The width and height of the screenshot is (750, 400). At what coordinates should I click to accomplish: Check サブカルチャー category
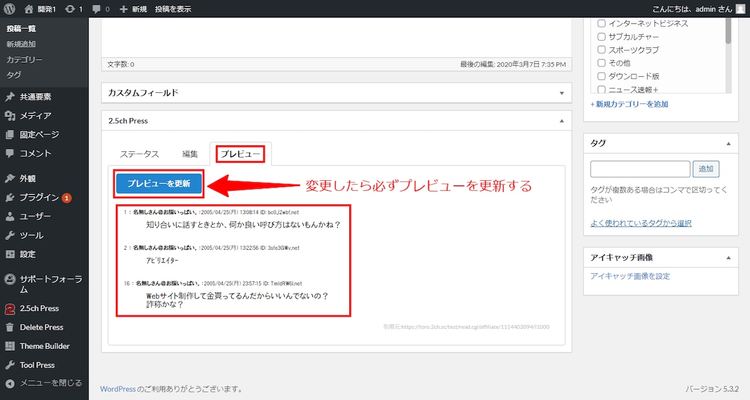tap(602, 36)
